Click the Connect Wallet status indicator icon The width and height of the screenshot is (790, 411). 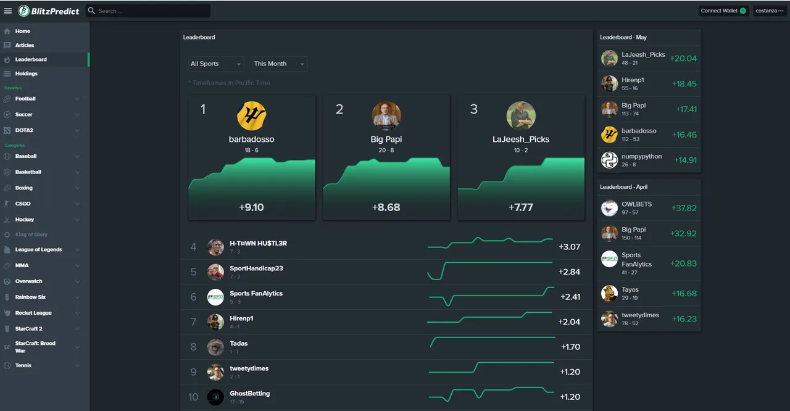pyautogui.click(x=742, y=10)
